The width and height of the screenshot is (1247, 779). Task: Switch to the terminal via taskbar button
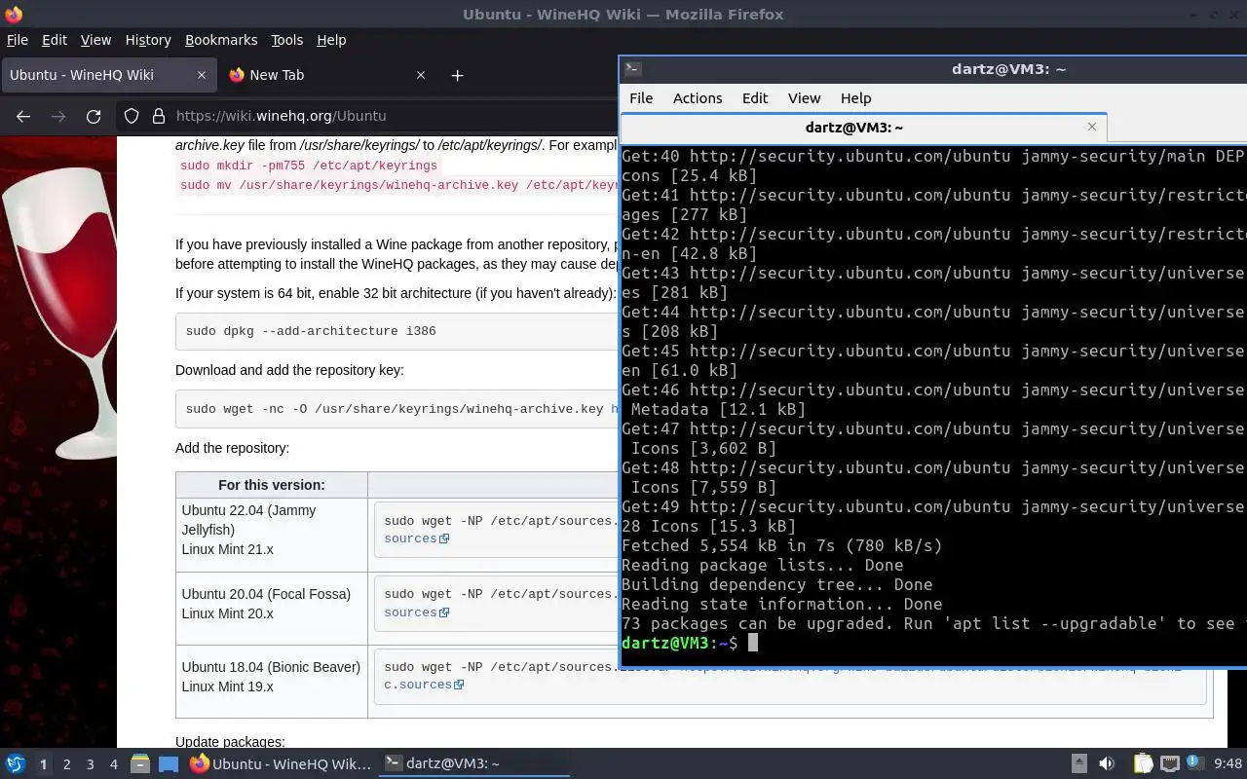pyautogui.click(x=474, y=764)
